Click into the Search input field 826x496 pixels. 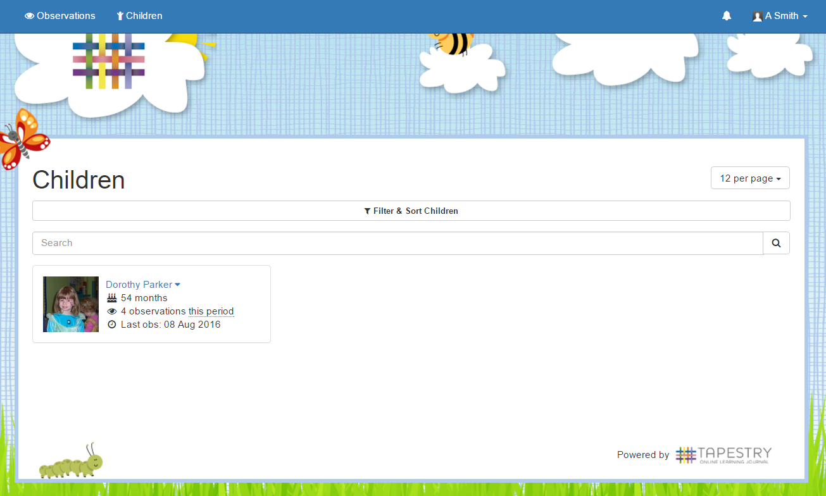[397, 243]
